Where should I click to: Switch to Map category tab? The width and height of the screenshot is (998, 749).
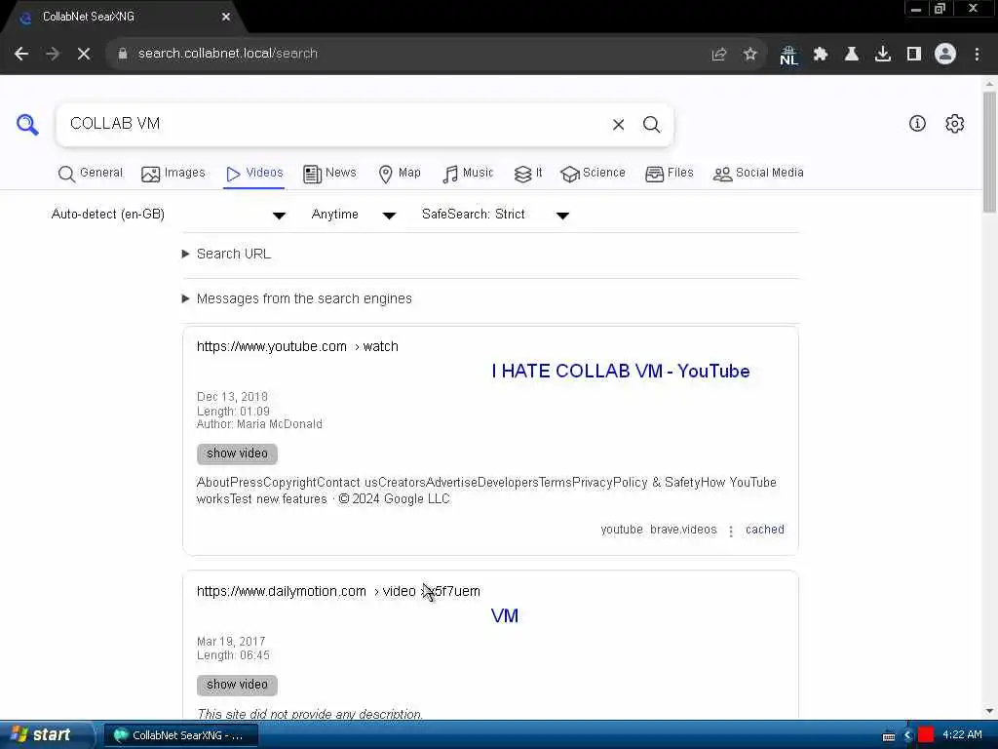point(400,174)
